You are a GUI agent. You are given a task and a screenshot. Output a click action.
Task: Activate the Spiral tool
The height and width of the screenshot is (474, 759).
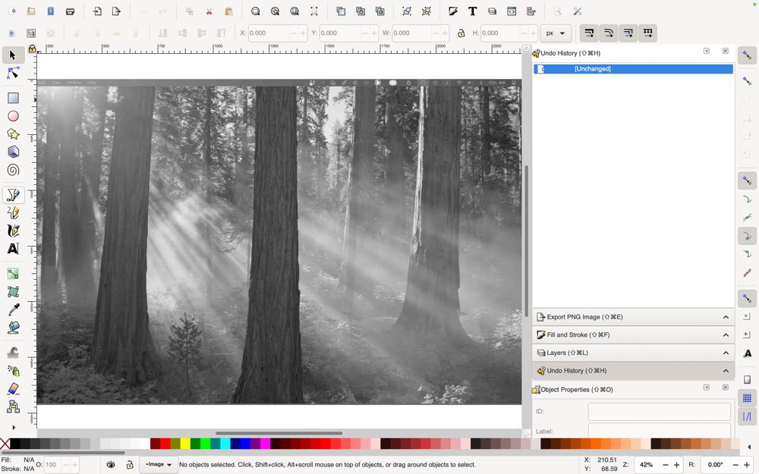(x=13, y=170)
